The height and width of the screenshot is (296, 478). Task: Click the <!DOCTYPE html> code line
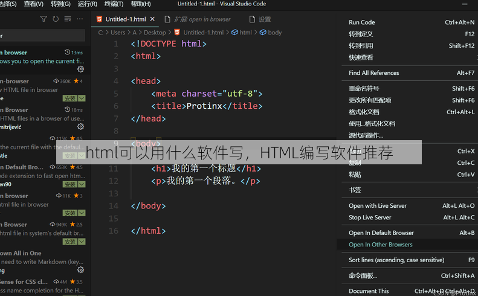click(x=169, y=44)
